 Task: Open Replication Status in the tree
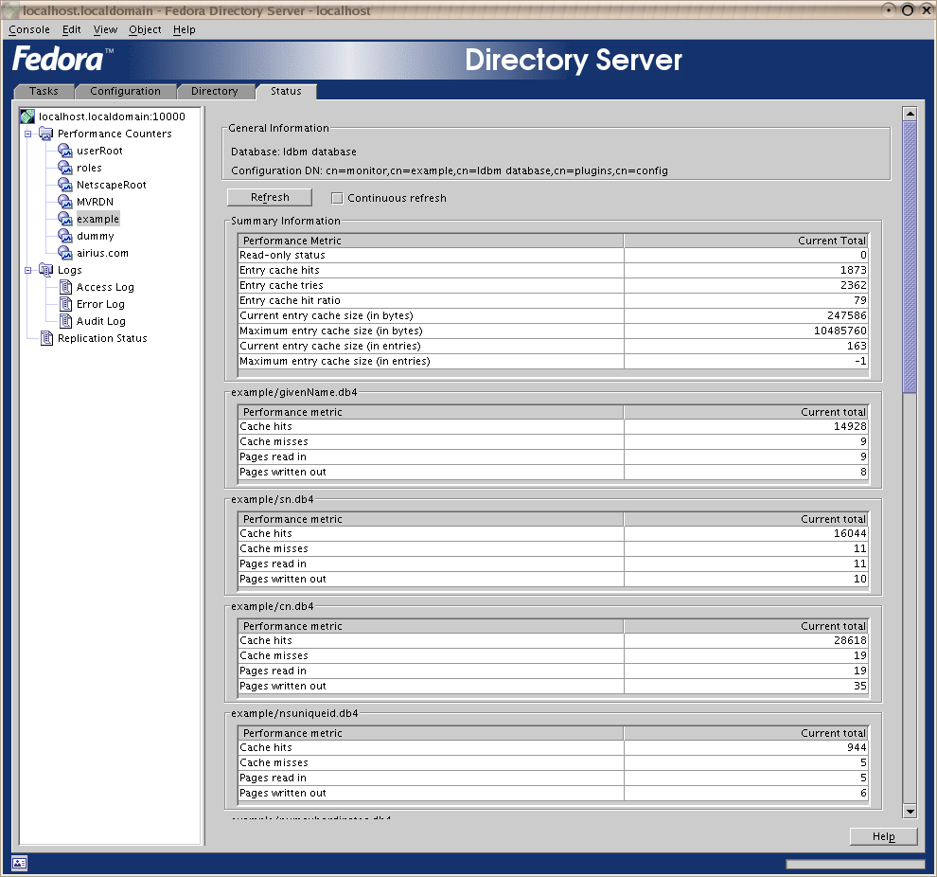coord(102,338)
